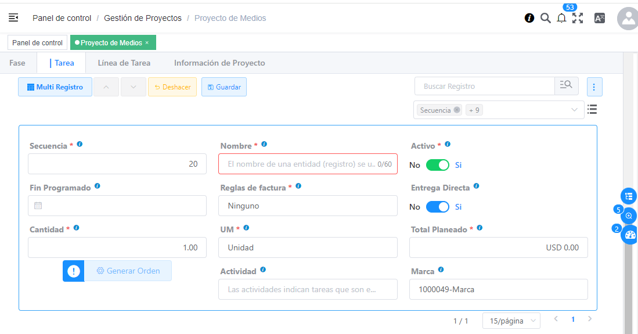Image resolution: width=638 pixels, height=334 pixels.
Task: Click the Nombre input field
Action: coord(301,164)
